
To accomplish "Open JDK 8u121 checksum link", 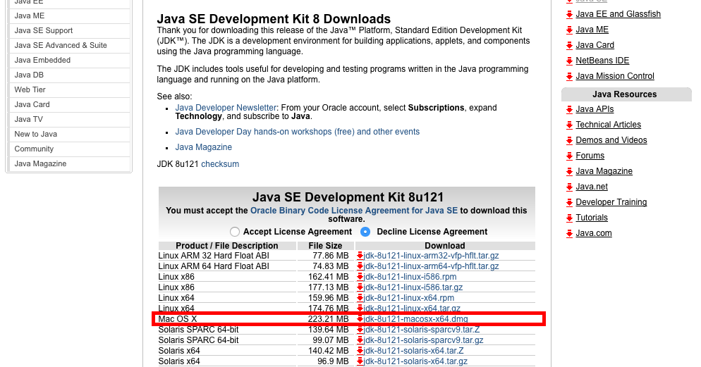I will [x=220, y=164].
